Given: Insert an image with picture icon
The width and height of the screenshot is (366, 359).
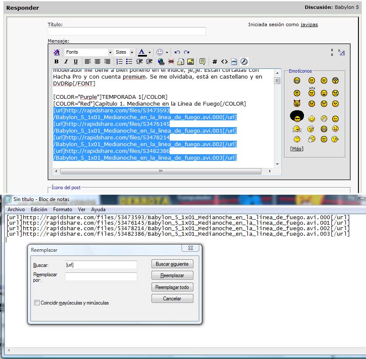Looking at the screenshot, I should (190, 62).
